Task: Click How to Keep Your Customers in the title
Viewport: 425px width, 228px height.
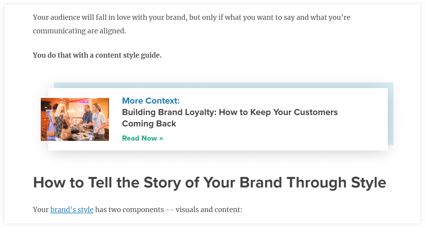Action: pos(279,112)
